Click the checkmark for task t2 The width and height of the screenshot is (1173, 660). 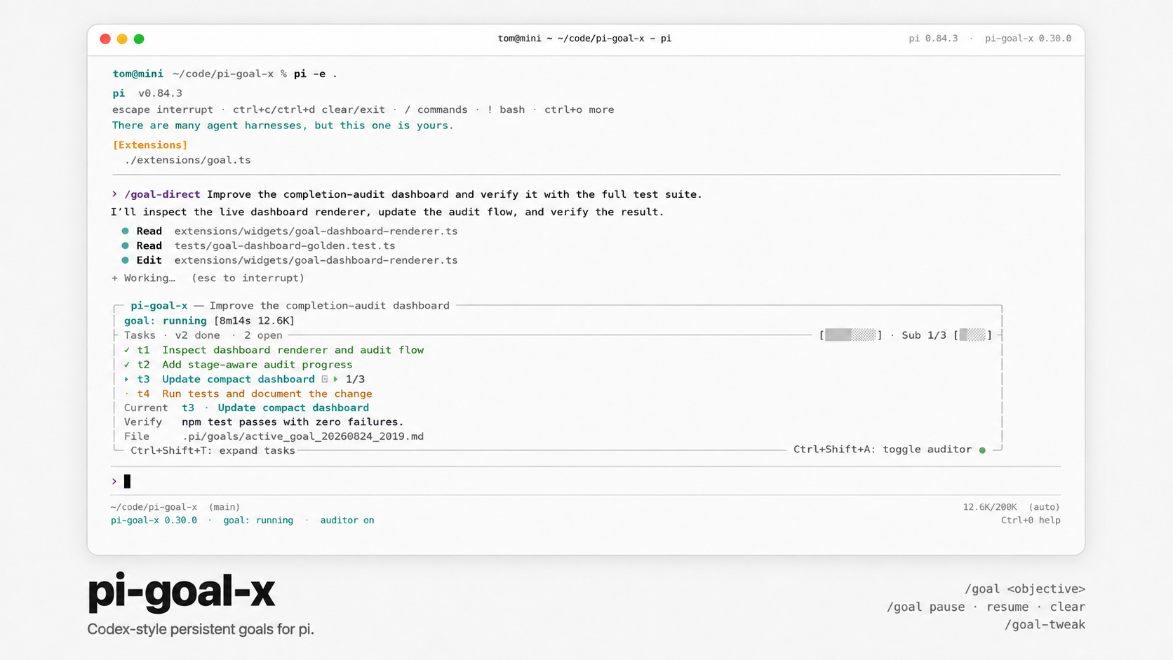coord(127,365)
